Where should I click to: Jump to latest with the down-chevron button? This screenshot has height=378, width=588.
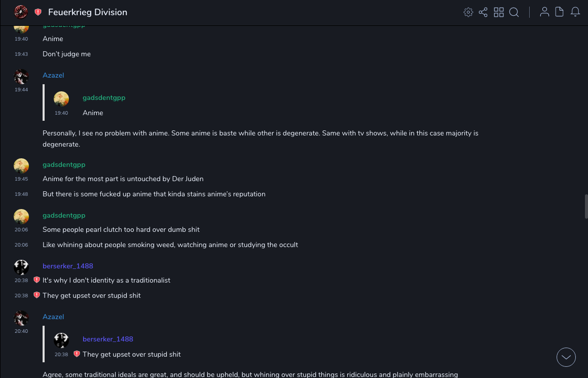[566, 357]
